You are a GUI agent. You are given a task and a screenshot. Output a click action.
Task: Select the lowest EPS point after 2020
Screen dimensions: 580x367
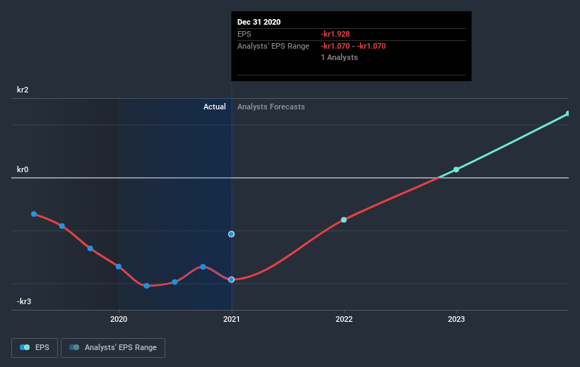coord(146,286)
